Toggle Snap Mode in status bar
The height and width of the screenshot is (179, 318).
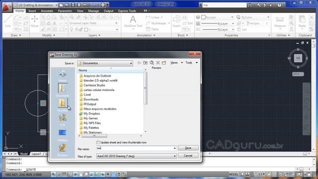[x=59, y=175]
